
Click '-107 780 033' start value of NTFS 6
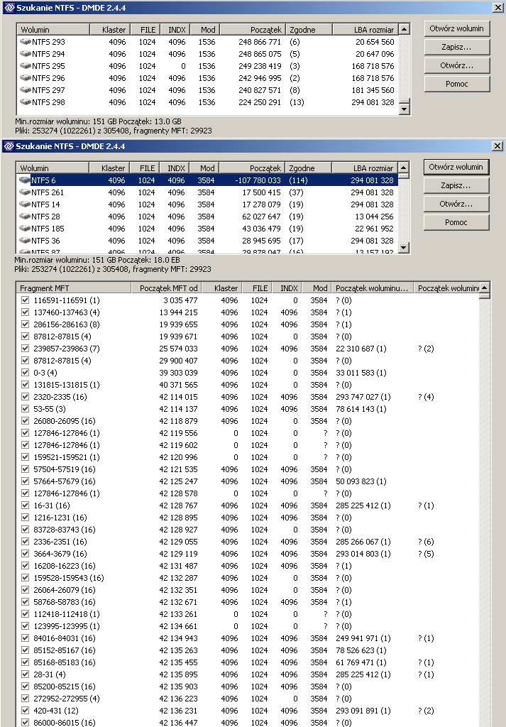coord(258,180)
